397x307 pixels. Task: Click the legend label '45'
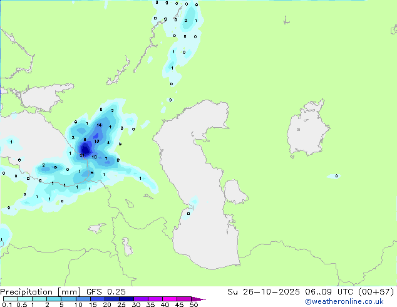pyautogui.click(x=179, y=304)
